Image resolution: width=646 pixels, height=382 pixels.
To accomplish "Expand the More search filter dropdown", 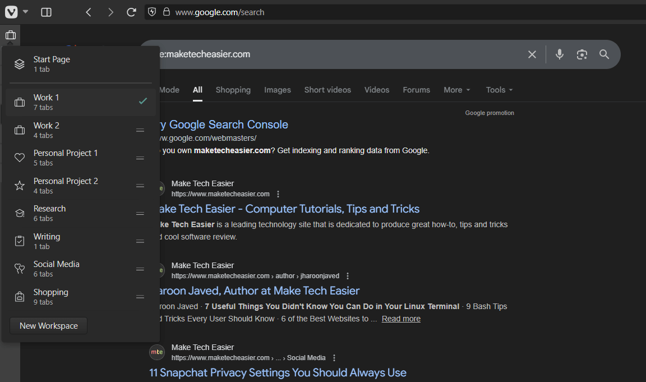I will (456, 90).
